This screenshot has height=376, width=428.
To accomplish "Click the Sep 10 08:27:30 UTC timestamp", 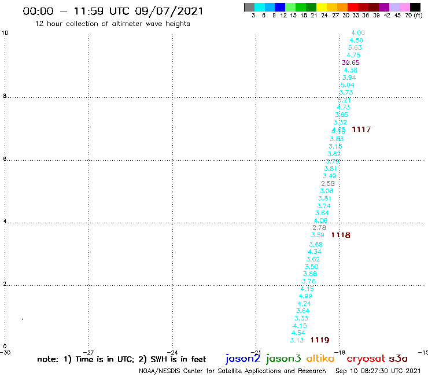I will coord(378,371).
